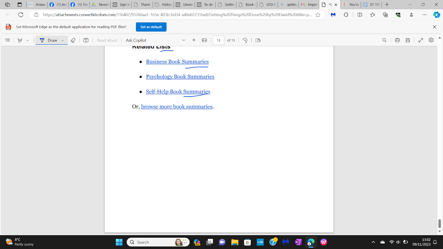This screenshot has height=249, width=443.
Task: Open Self-Help Book Summaries link
Action: (x=178, y=92)
